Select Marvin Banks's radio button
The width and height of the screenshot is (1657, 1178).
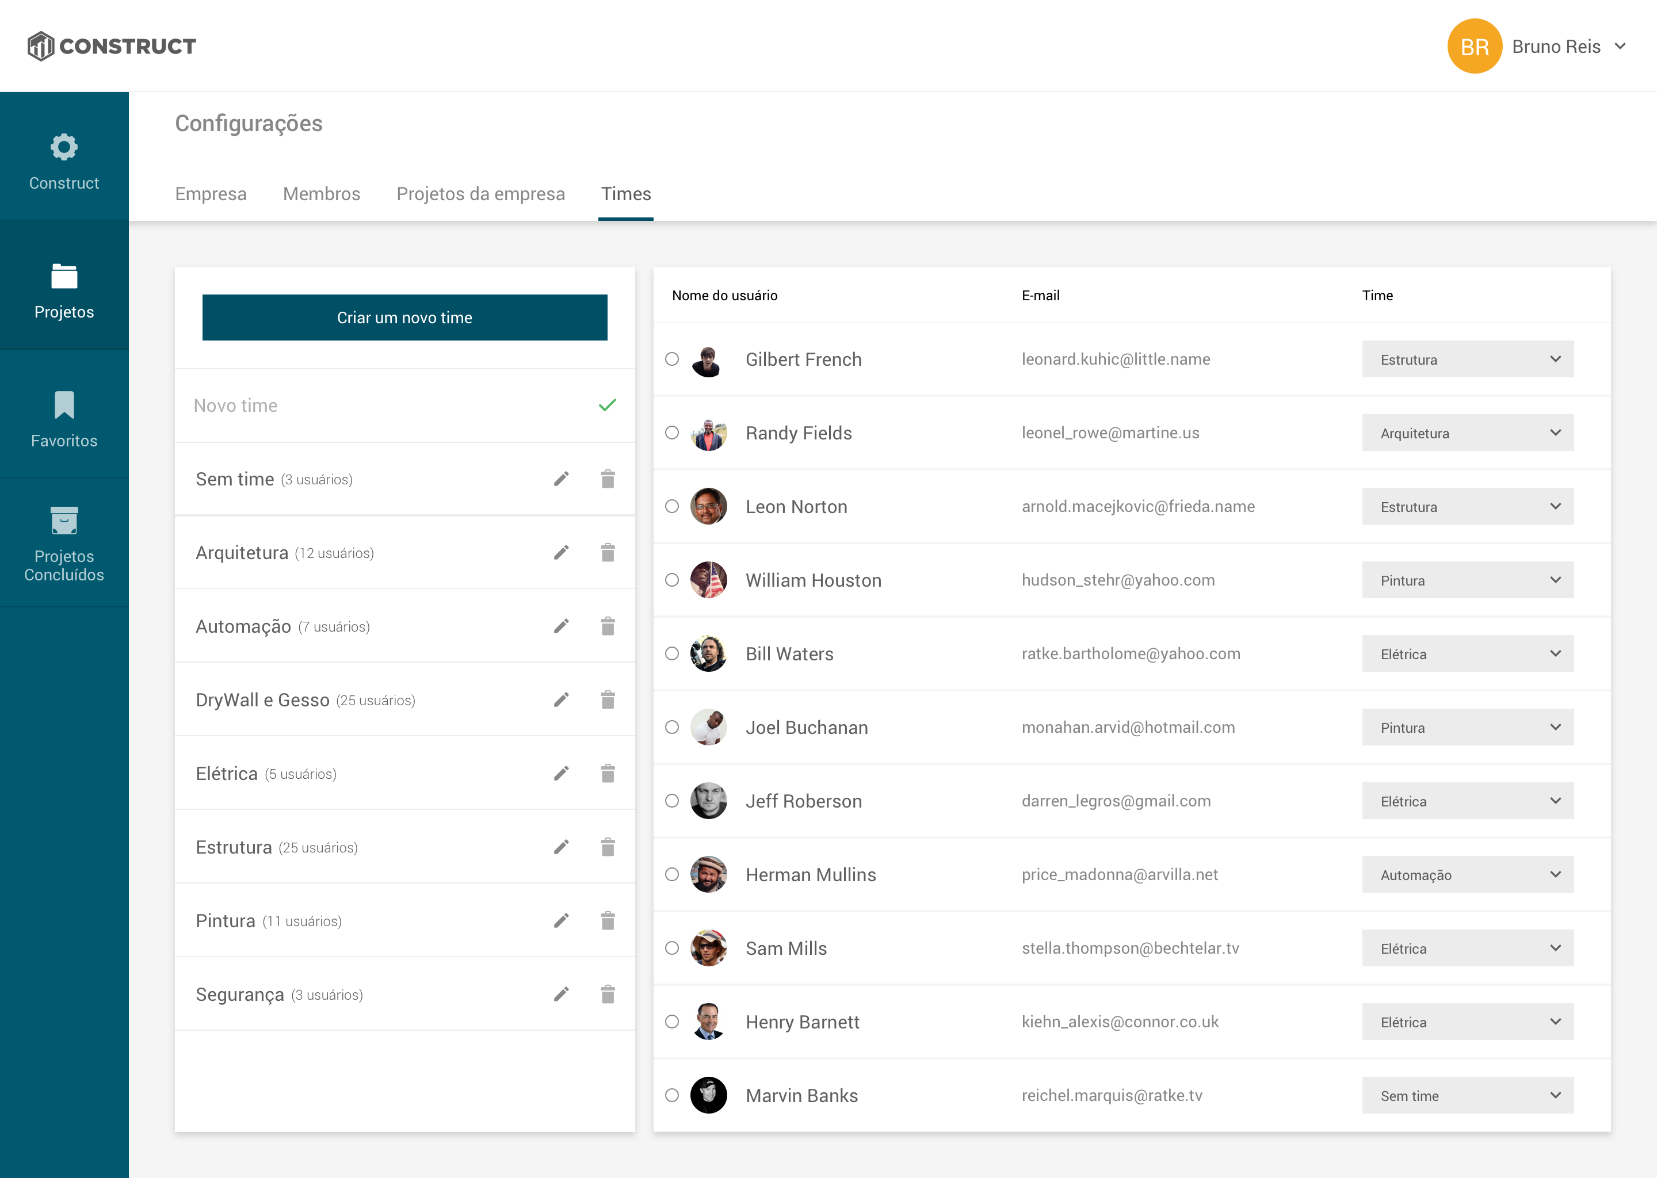coord(672,1095)
